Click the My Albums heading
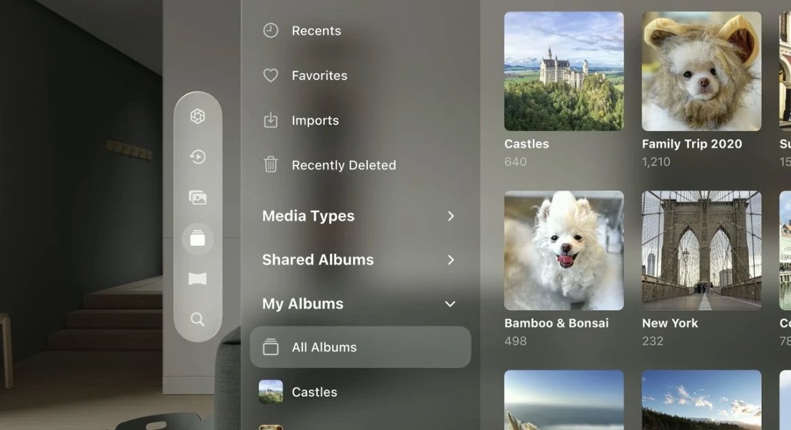 click(x=303, y=304)
